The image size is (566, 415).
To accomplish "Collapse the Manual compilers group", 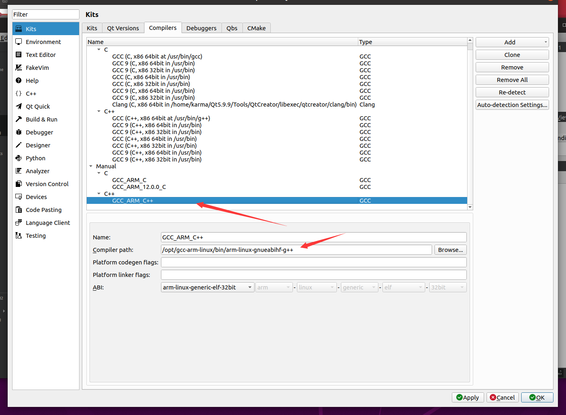I will click(91, 166).
